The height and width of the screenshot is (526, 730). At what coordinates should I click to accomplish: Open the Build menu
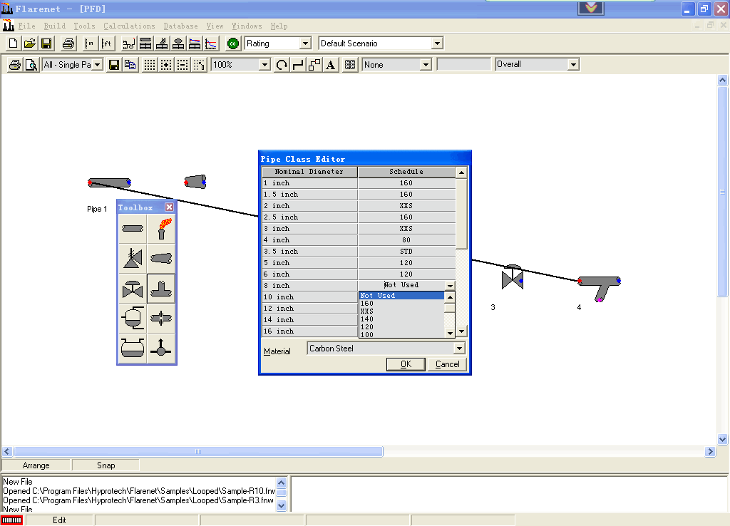pos(54,26)
